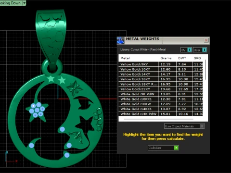This screenshot has height=173, width=231.
Task: Select the White Gold:10KW row
Action: (x=161, y=104)
